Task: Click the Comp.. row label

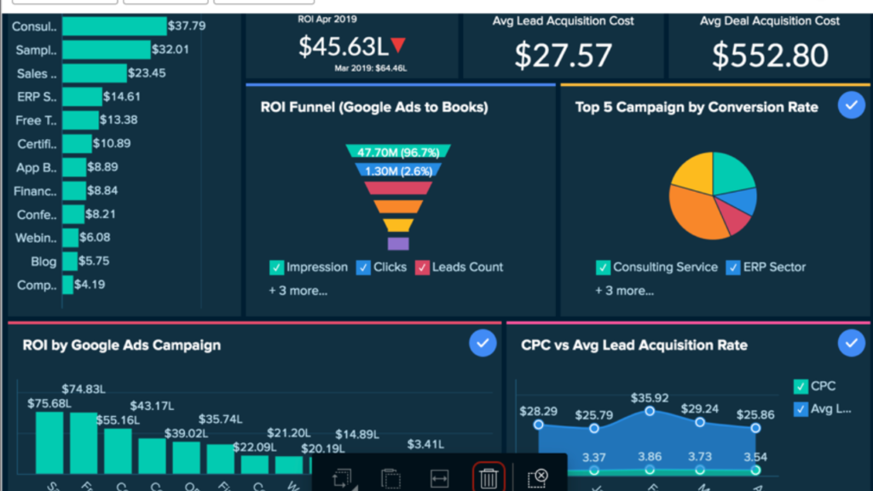Action: coord(37,285)
